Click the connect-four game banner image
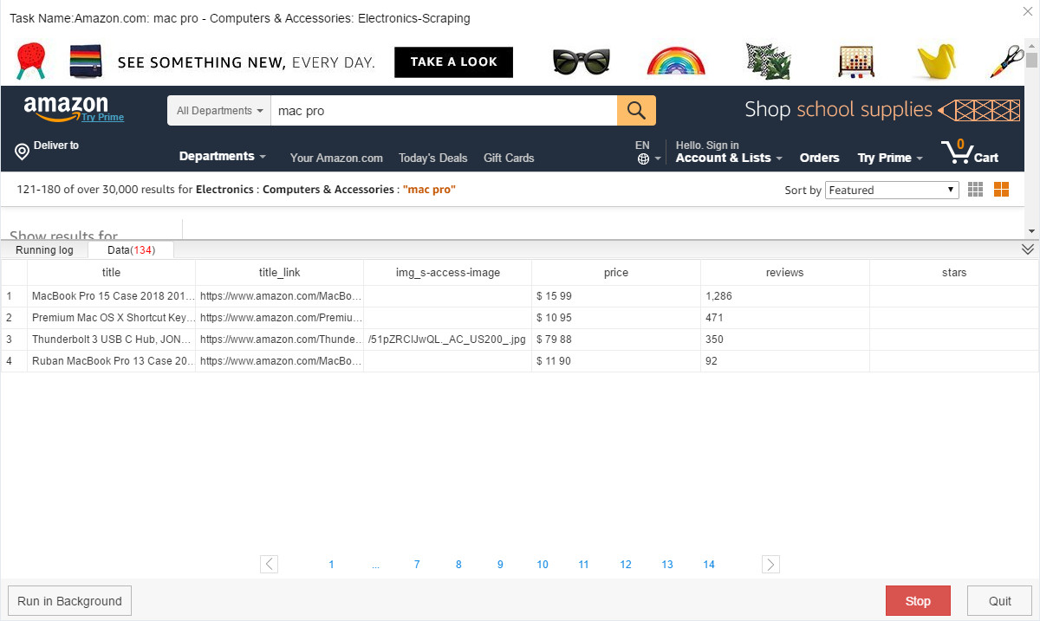 coord(856,61)
